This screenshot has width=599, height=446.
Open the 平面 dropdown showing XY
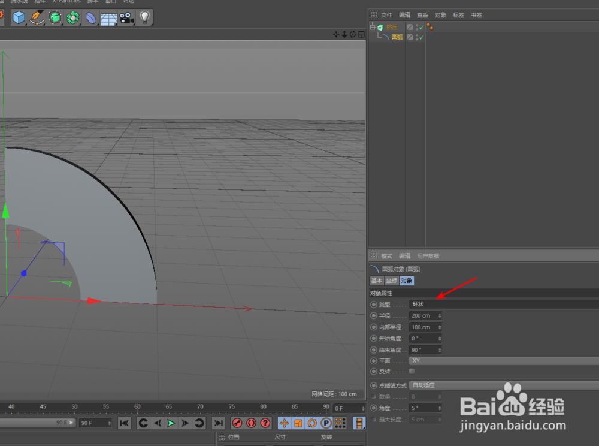point(504,361)
